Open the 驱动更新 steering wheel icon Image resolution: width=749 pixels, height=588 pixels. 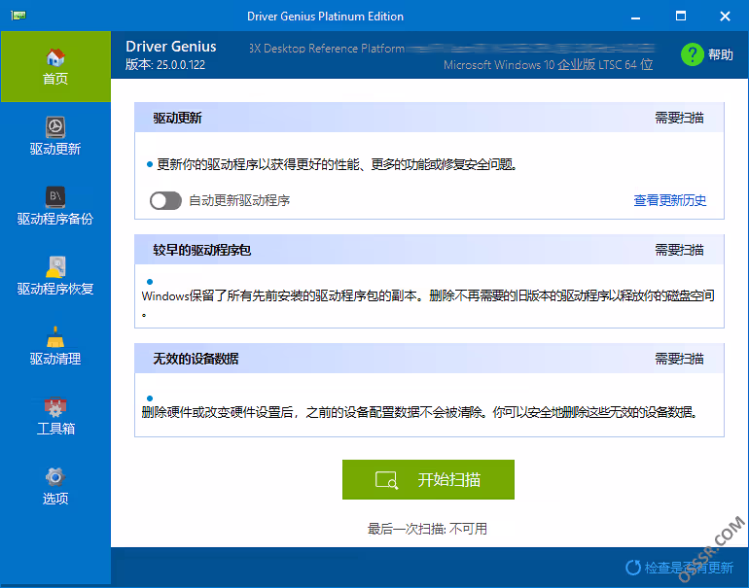tap(55, 127)
